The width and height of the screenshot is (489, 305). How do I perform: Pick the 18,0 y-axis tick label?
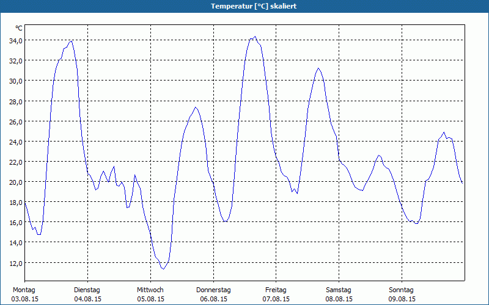(x=15, y=203)
